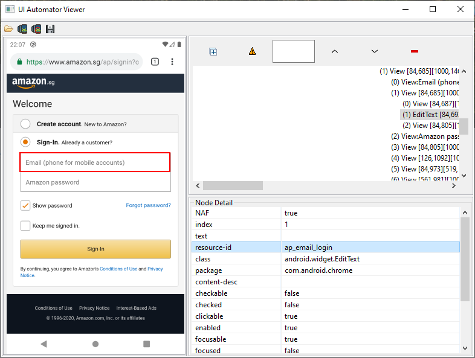Click footer Interest-Based Ads link
This screenshot has width=475, height=358.
pyautogui.click(x=137, y=308)
